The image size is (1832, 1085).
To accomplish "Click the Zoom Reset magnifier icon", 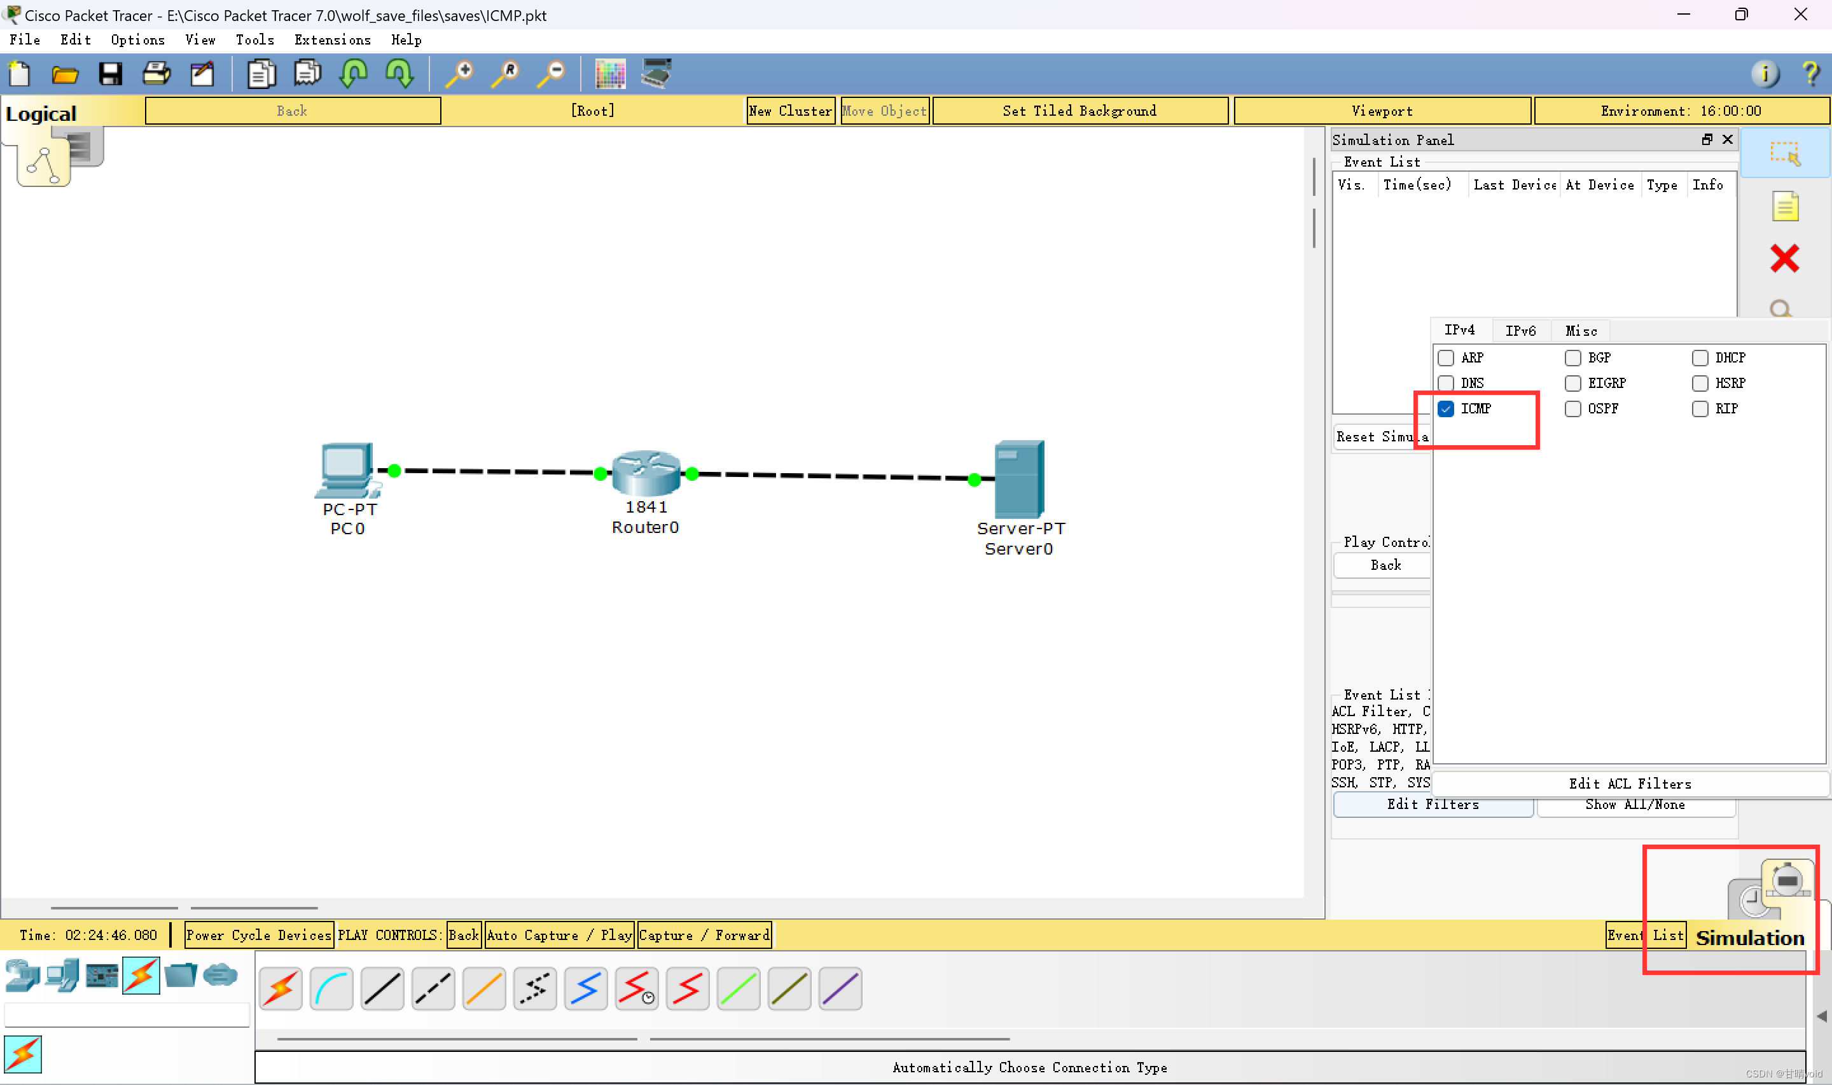I will click(506, 74).
